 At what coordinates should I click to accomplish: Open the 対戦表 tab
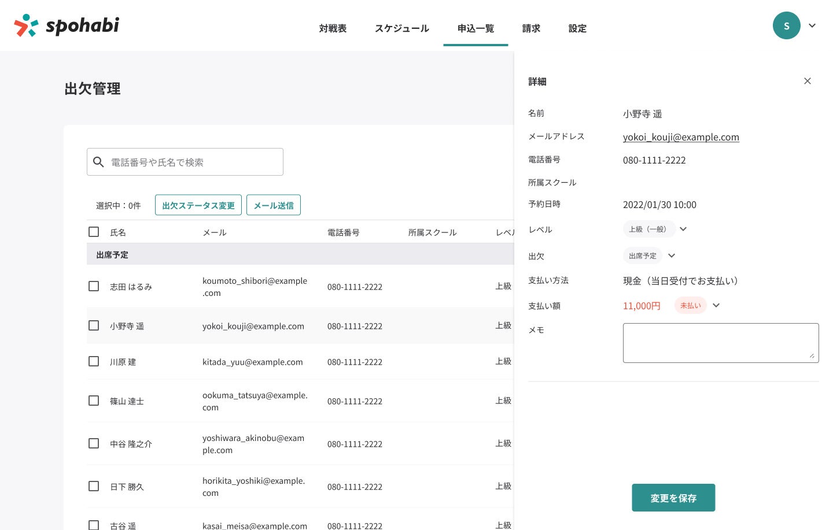(x=333, y=28)
